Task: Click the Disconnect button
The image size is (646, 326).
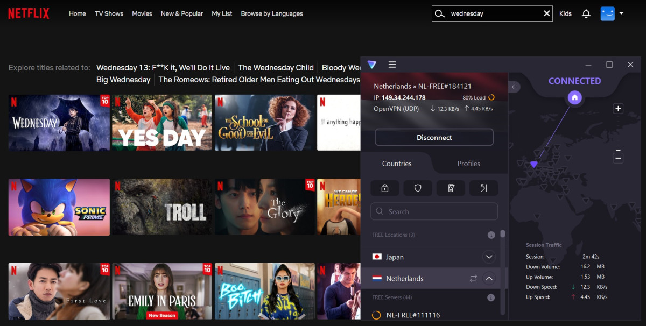Action: [434, 138]
